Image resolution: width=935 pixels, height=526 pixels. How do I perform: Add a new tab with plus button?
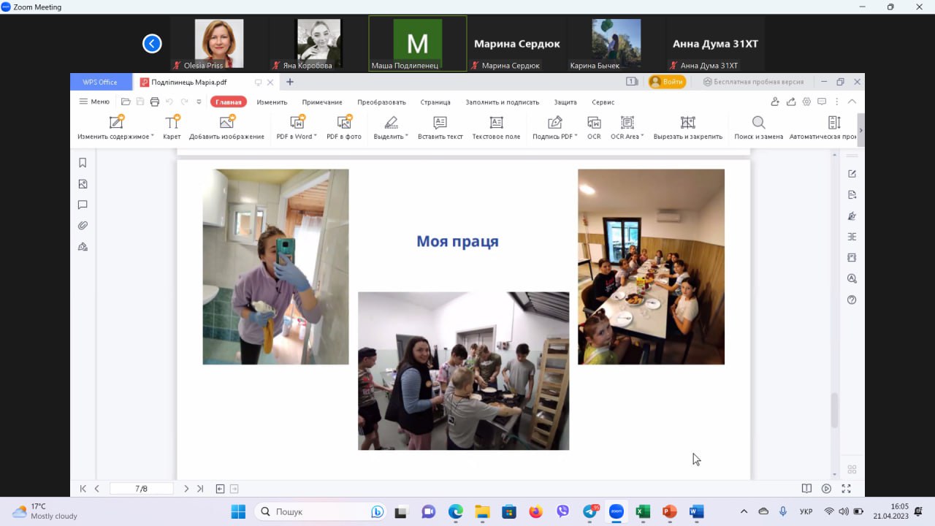click(x=290, y=82)
